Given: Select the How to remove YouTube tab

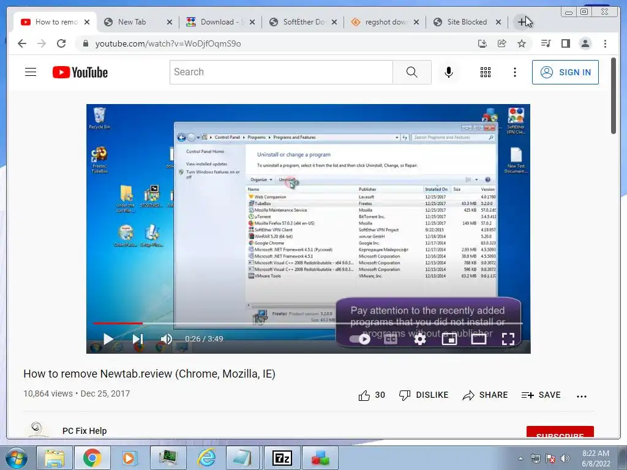Looking at the screenshot, I should coord(56,22).
